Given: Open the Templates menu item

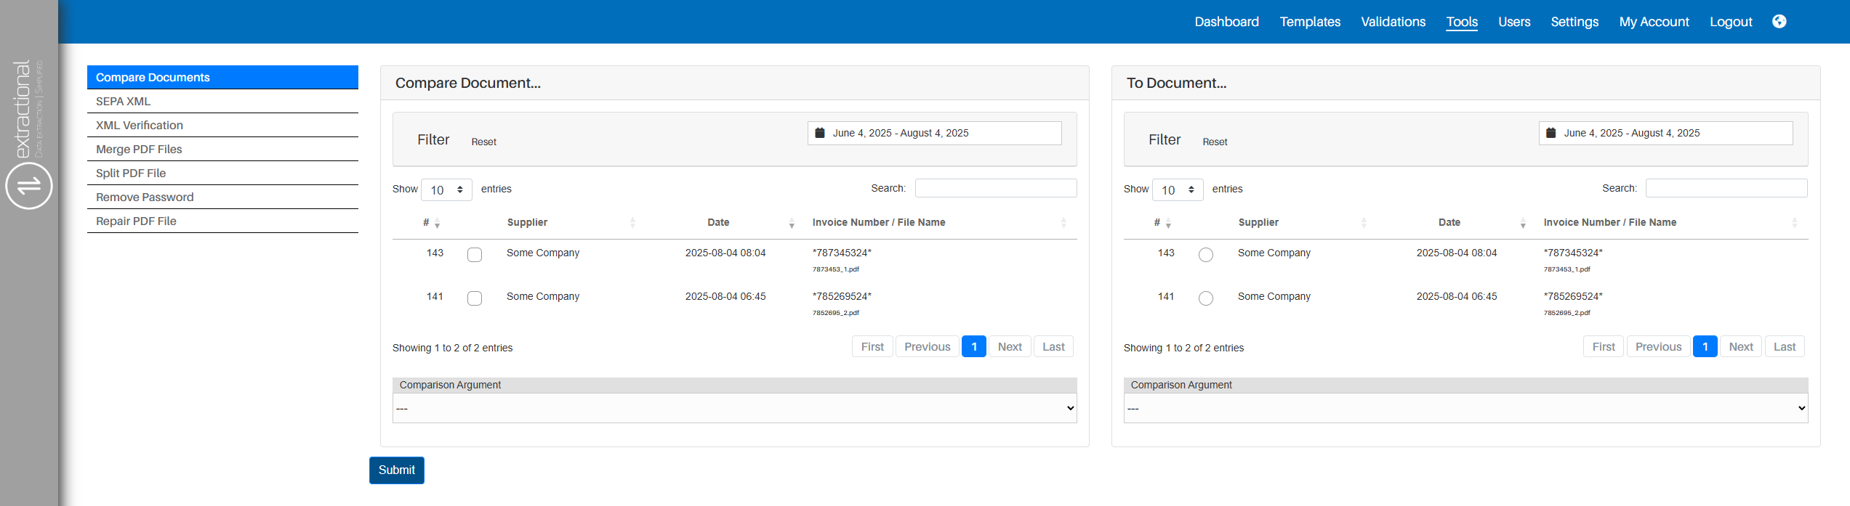Looking at the screenshot, I should tap(1310, 22).
